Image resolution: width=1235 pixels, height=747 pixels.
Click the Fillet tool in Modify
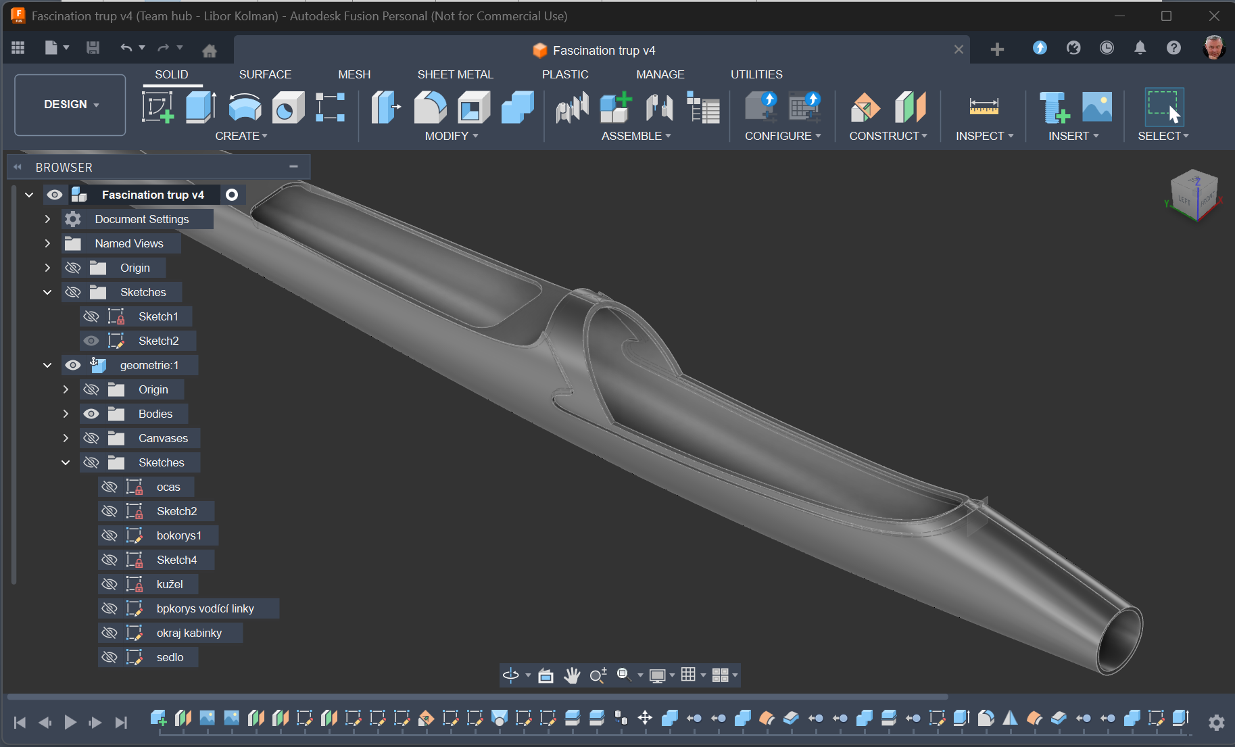coord(430,107)
